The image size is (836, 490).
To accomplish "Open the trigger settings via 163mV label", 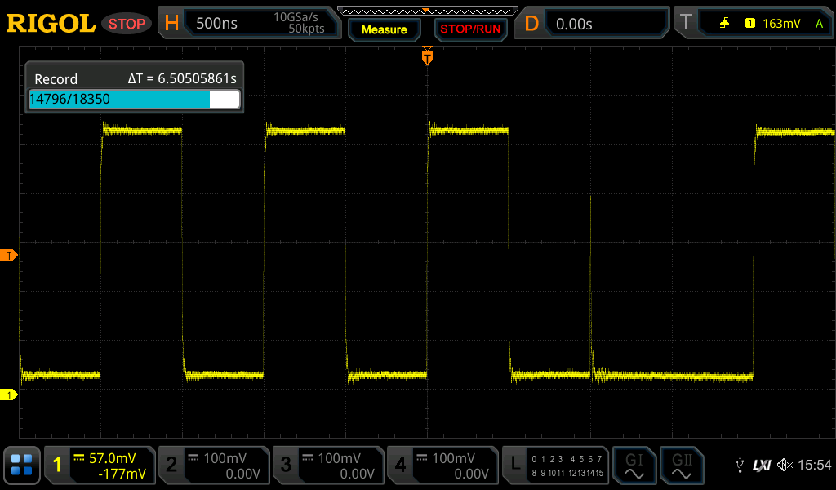I will click(780, 23).
